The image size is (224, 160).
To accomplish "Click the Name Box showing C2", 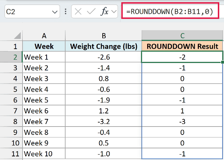I will pyautogui.click(x=32, y=12).
